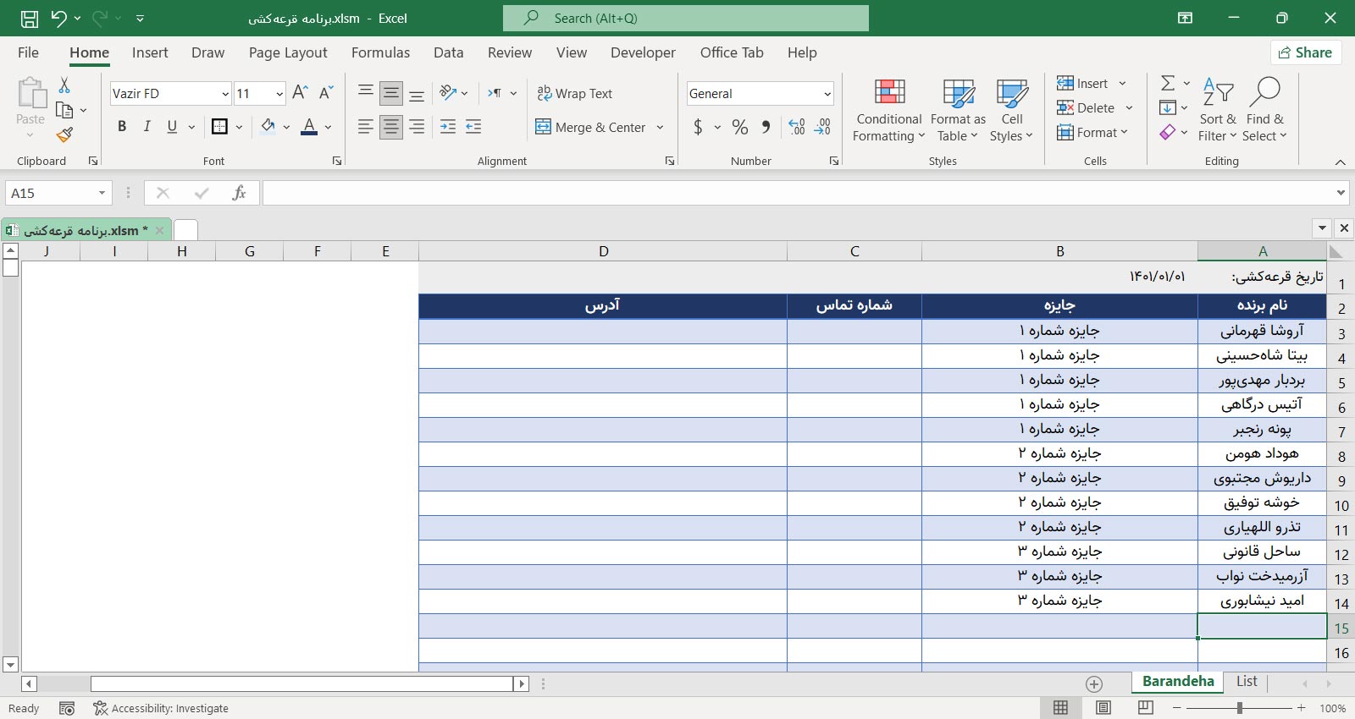Open Conditional Formatting menu
This screenshot has width=1355, height=719.
(888, 111)
